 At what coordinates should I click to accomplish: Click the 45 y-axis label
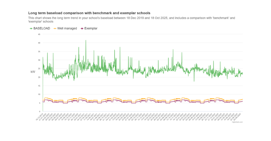tap(39, 34)
